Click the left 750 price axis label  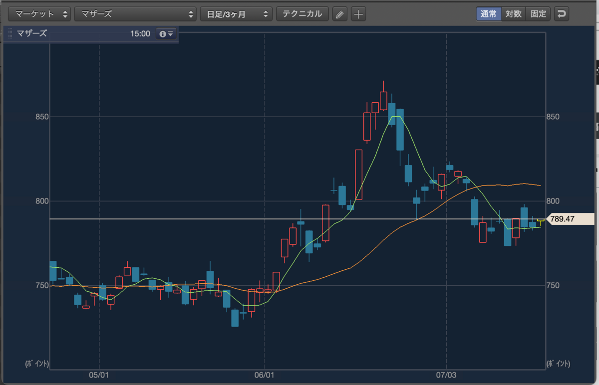(41, 285)
